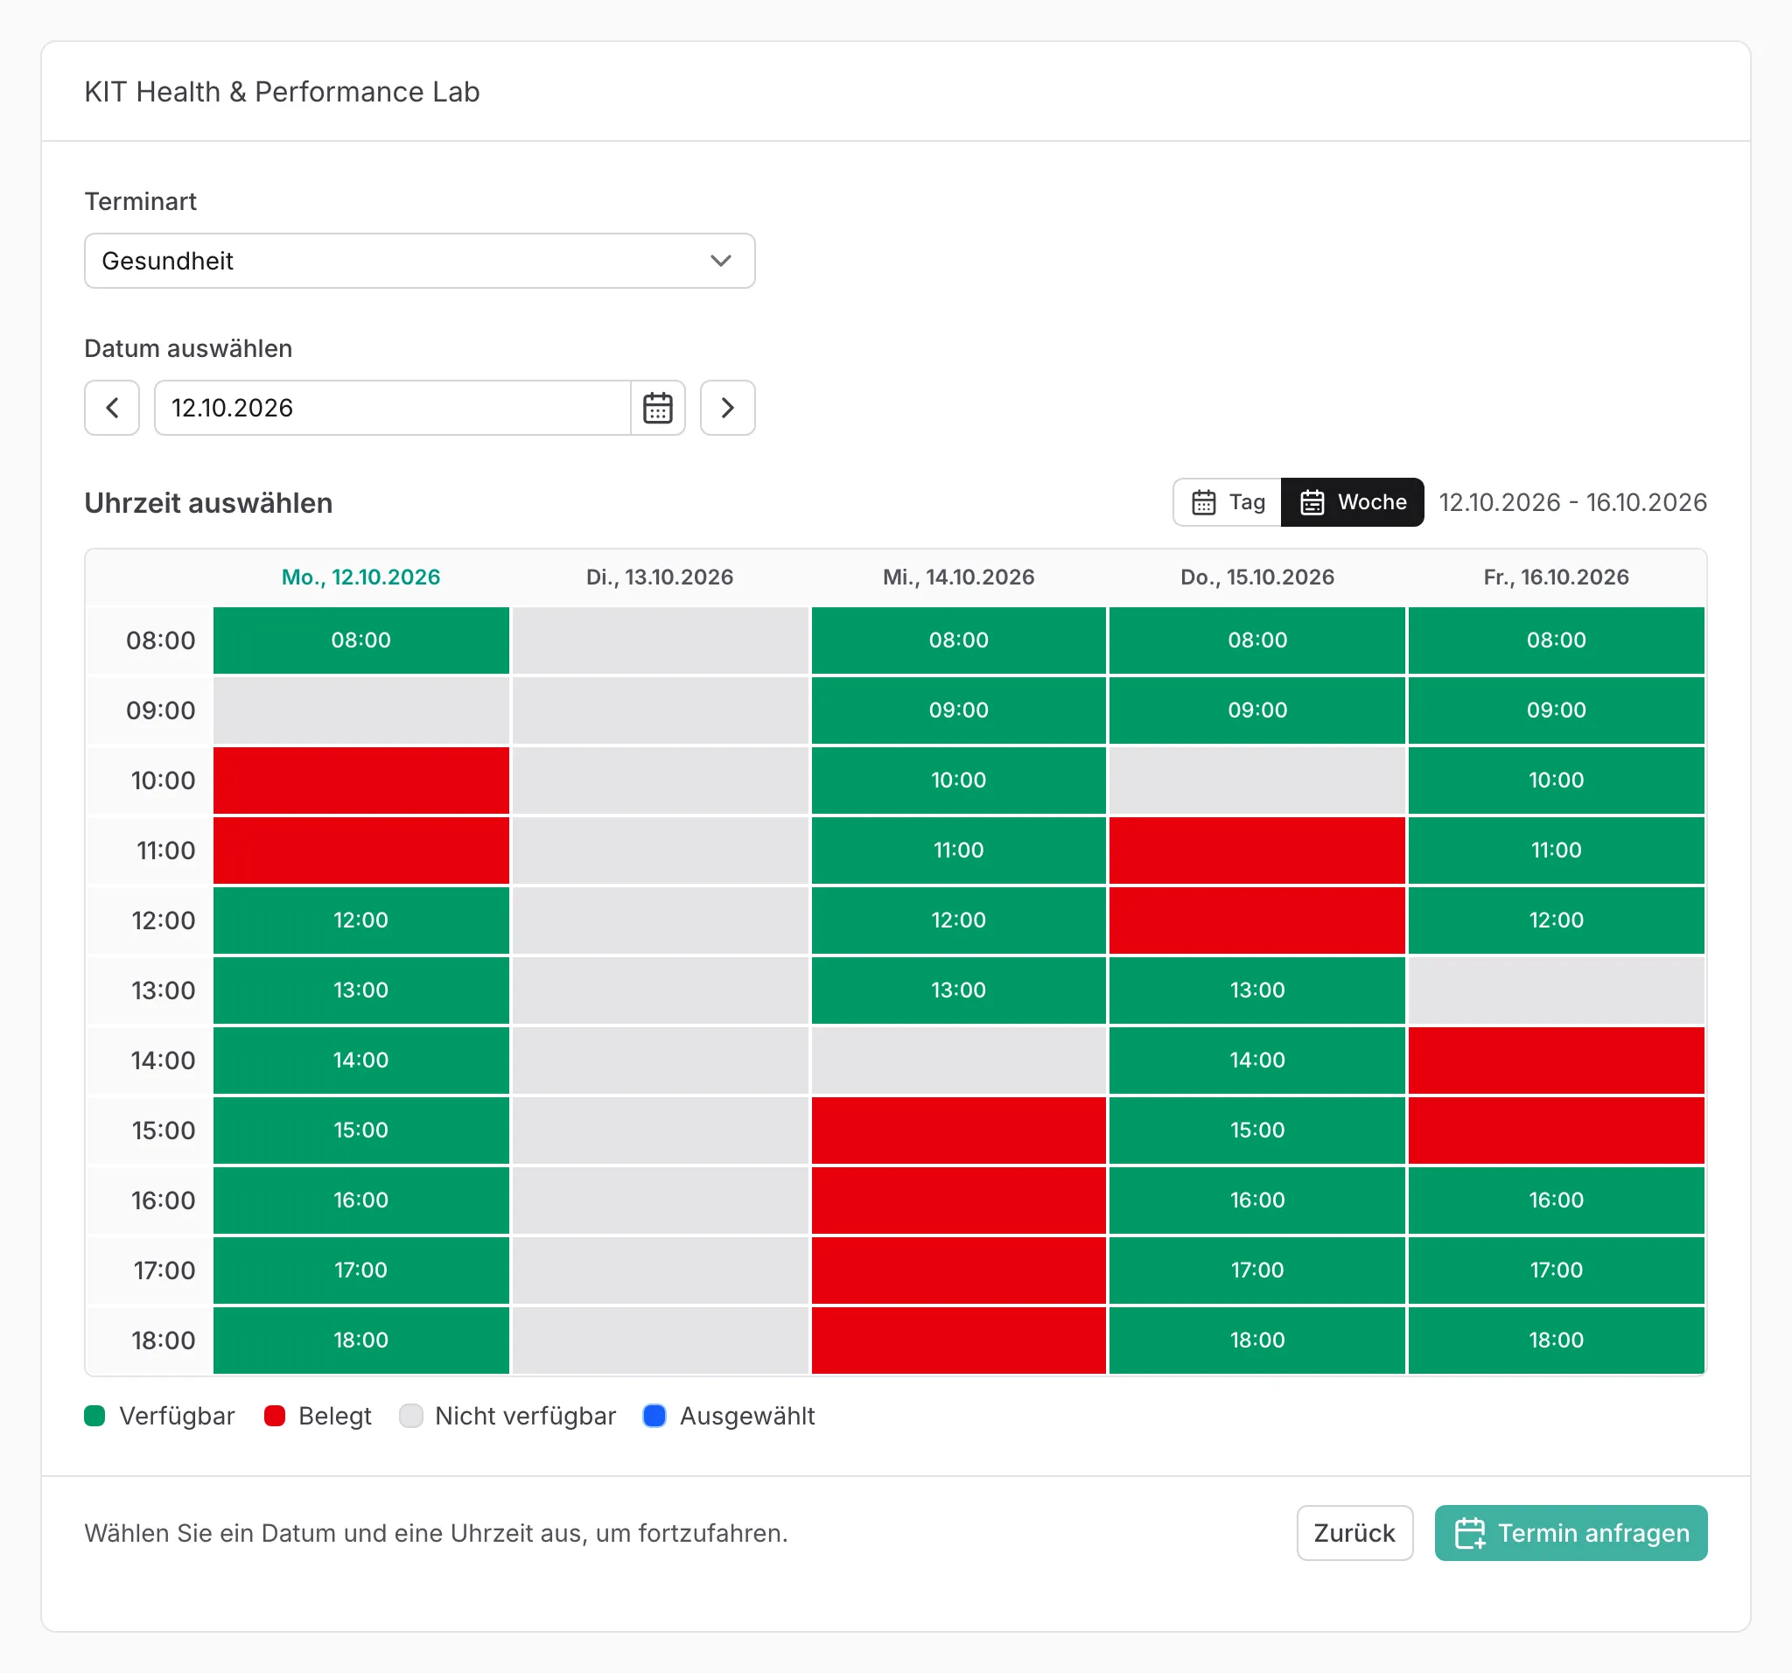Screen dimensions: 1792x1673
Task: Open the Terminart Gesundheit dropdown
Action: point(419,261)
